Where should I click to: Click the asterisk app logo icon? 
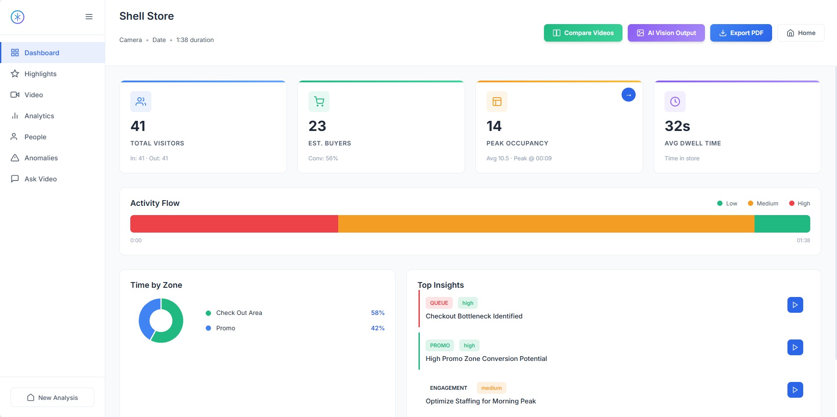[18, 17]
